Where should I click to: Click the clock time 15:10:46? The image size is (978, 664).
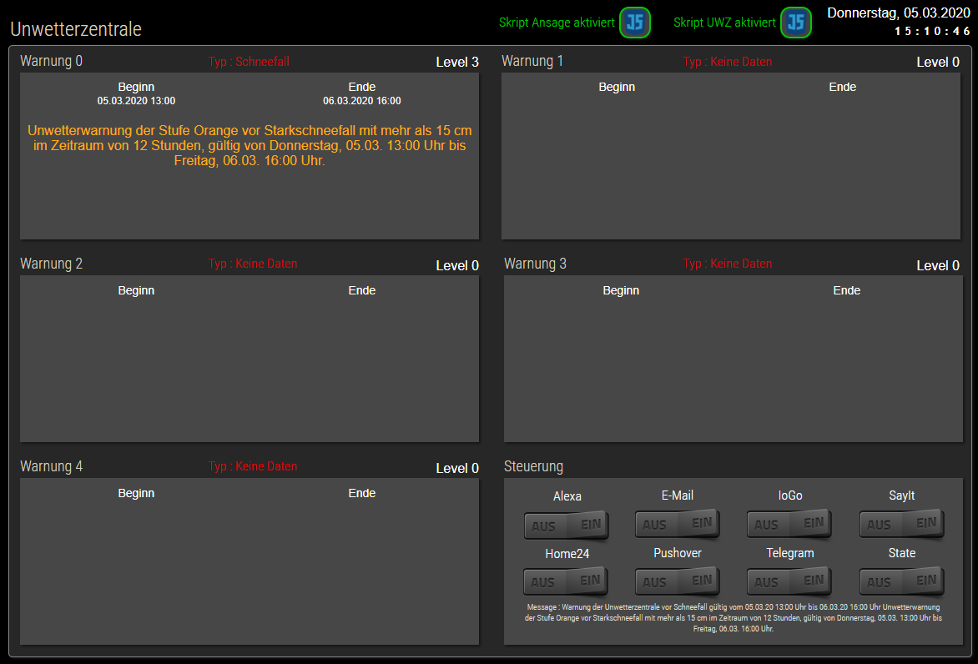(x=932, y=31)
